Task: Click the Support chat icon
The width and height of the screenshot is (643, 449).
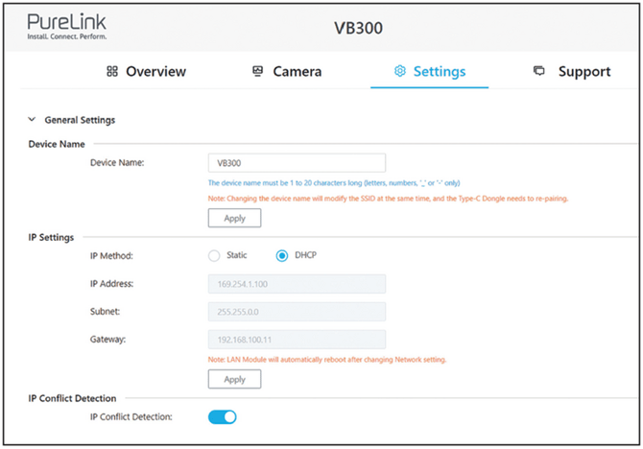Action: (538, 71)
